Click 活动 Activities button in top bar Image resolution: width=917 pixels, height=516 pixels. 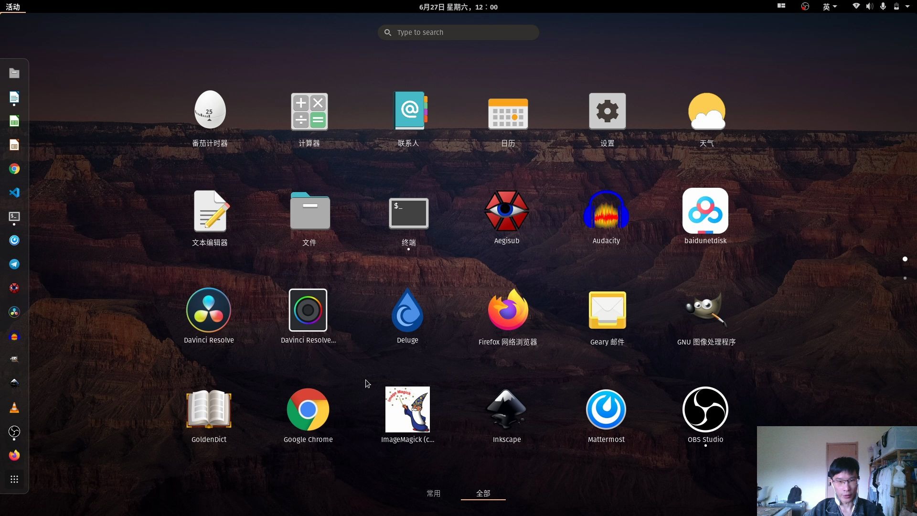click(13, 7)
